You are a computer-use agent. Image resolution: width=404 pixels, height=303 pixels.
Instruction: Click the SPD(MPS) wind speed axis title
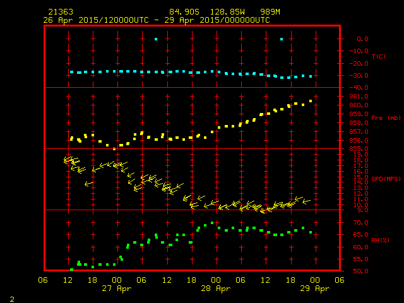(386, 179)
